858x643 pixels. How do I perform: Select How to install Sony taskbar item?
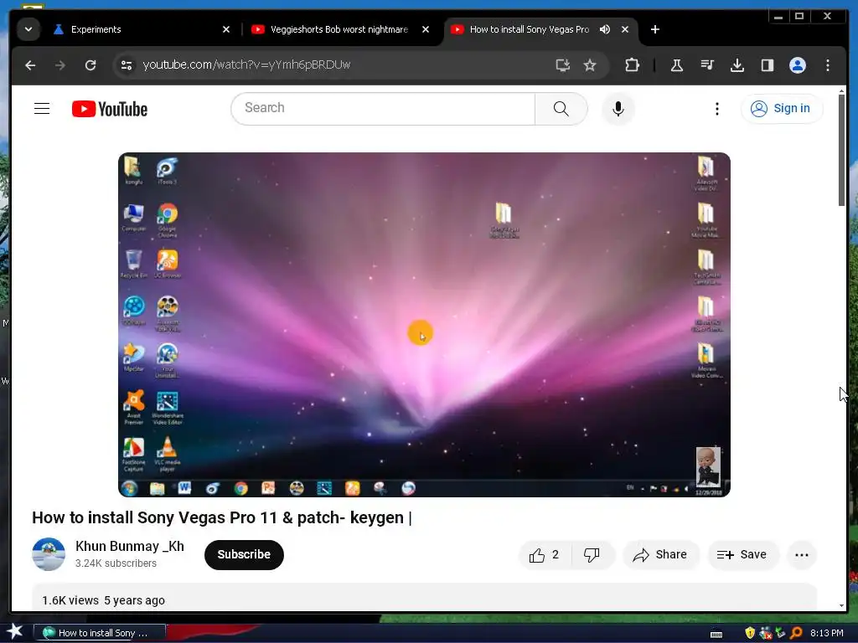pyautogui.click(x=99, y=633)
